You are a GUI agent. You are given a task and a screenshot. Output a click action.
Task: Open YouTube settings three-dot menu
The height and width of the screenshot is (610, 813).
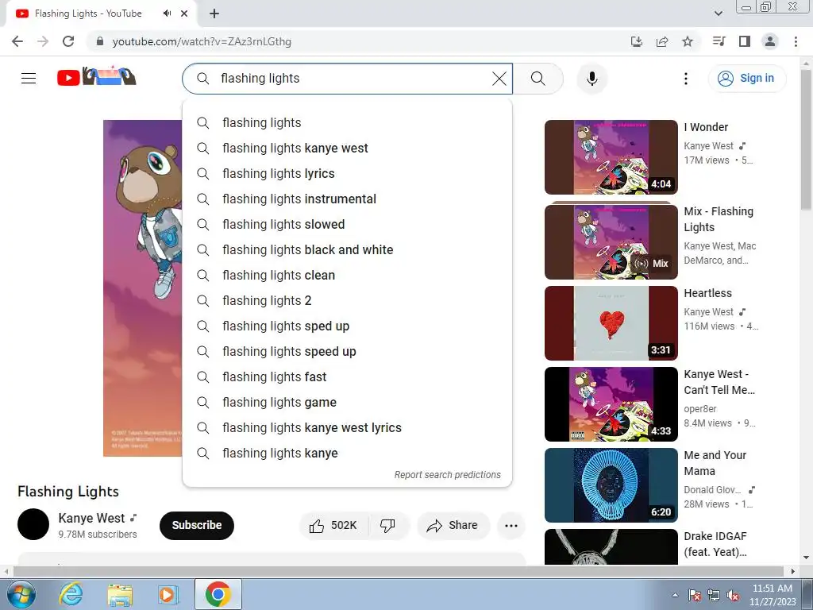[x=686, y=79]
